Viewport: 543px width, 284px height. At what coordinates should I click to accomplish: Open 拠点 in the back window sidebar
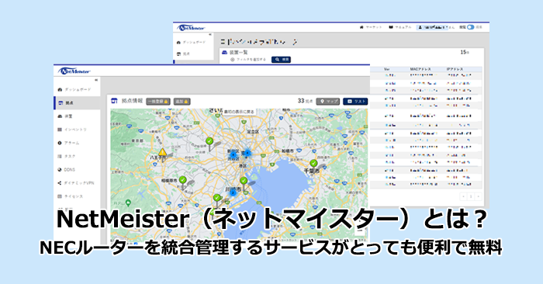184,54
